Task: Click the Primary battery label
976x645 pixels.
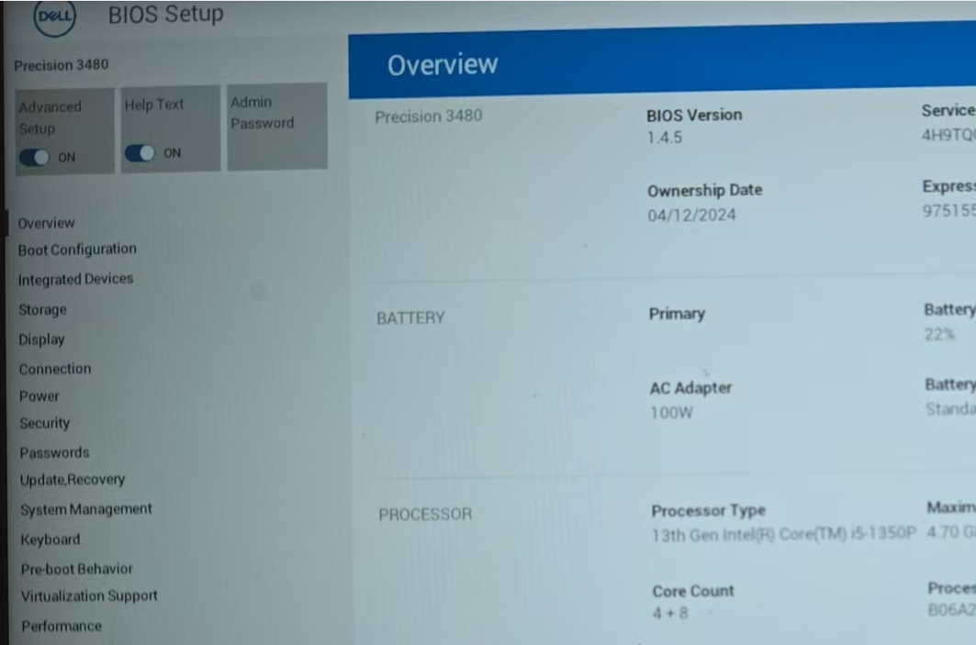Action: click(677, 314)
